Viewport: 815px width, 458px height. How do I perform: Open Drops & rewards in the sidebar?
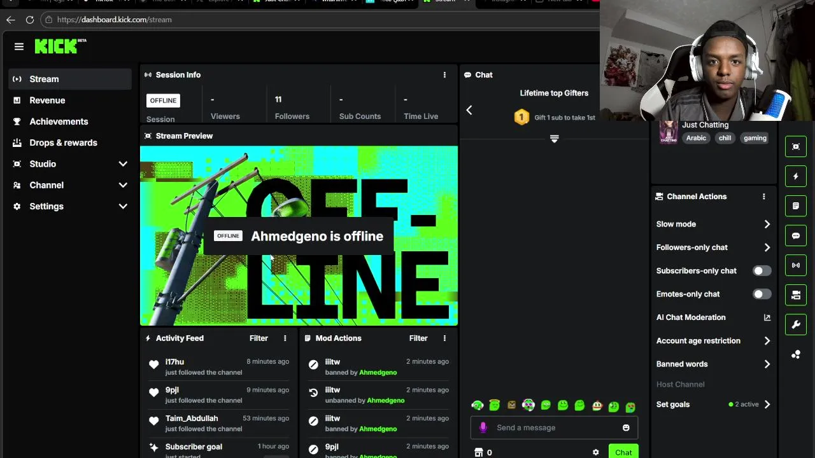70,142
